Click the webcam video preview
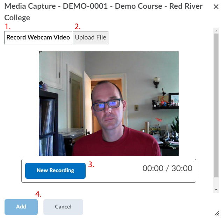 [x=109, y=103]
